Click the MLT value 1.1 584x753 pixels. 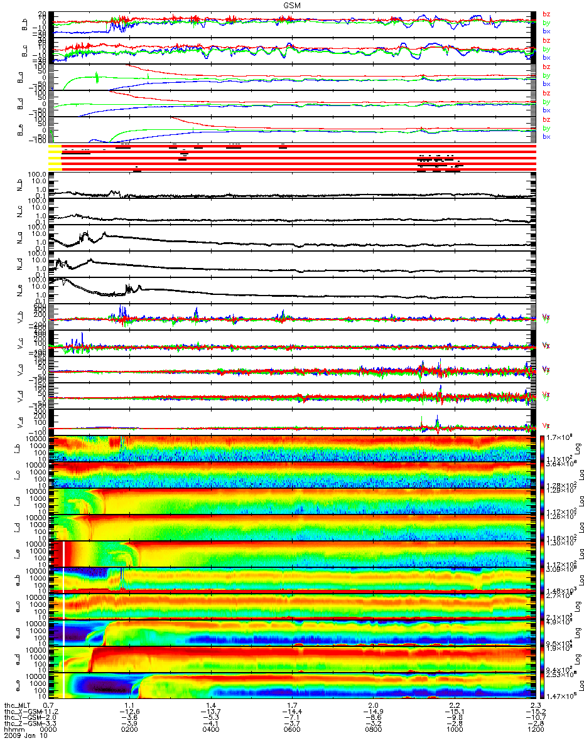(x=131, y=707)
